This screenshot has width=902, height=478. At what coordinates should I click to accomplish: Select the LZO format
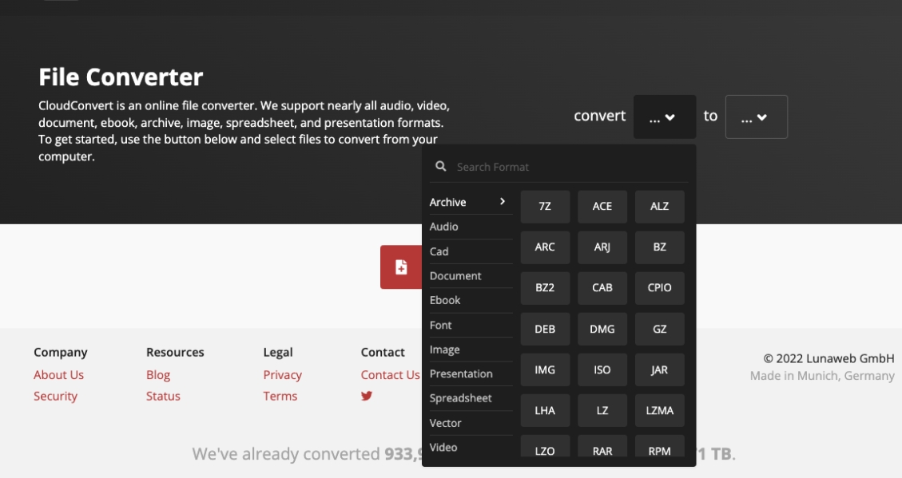545,446
